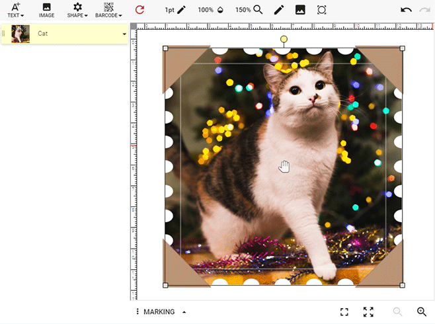
Task: Expand the MARKING panel arrow
Action: (x=184, y=312)
